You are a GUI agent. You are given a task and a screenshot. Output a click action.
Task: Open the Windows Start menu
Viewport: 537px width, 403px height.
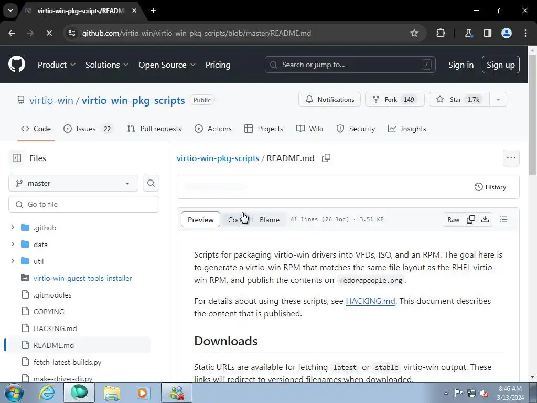[14, 393]
